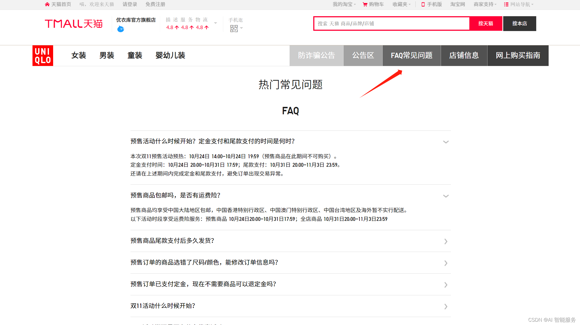Select the 女装 menu item
The height and width of the screenshot is (325, 580).
tap(79, 55)
